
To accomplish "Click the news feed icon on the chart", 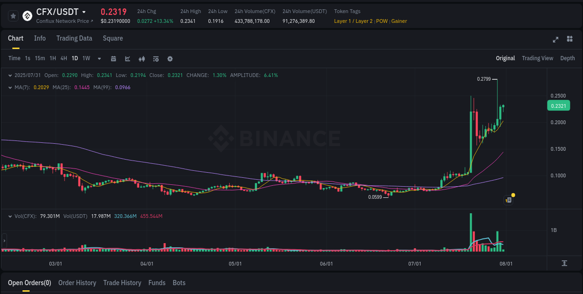I will (x=508, y=200).
